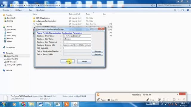Toggle the preview pane icon
Viewport: 191px width, 107px height.
183,10
